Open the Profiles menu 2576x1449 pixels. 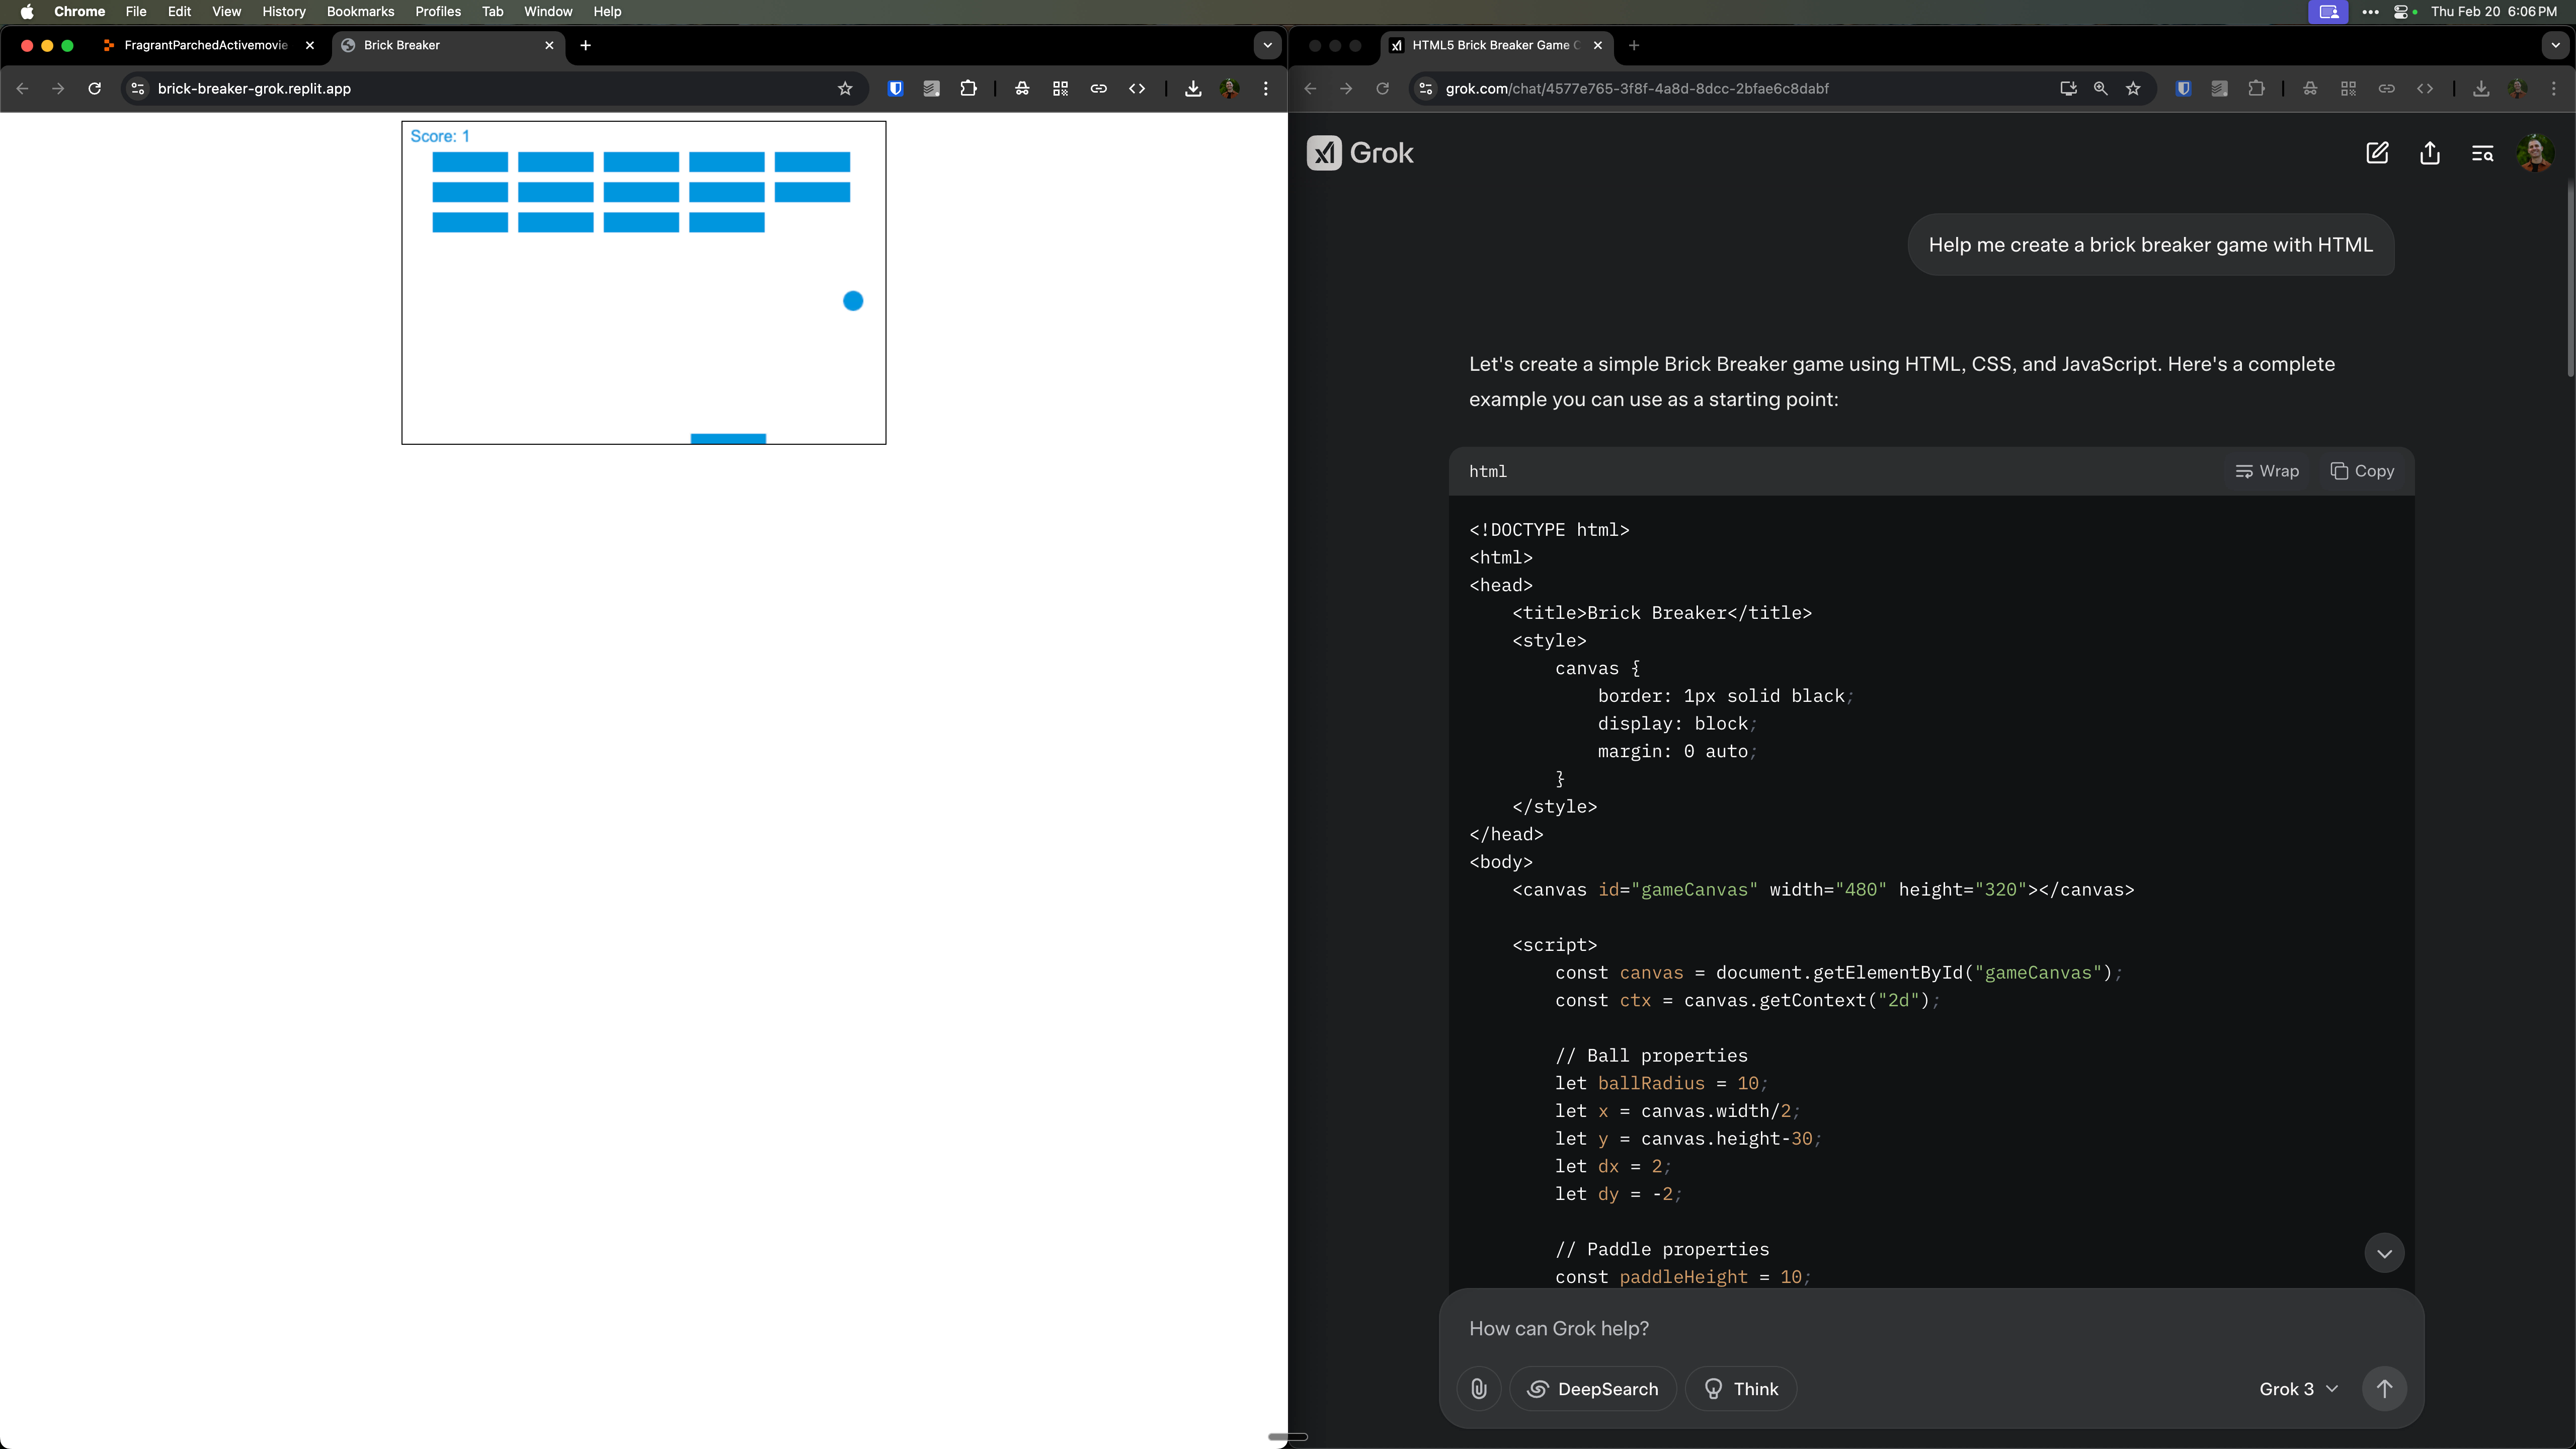tap(438, 11)
